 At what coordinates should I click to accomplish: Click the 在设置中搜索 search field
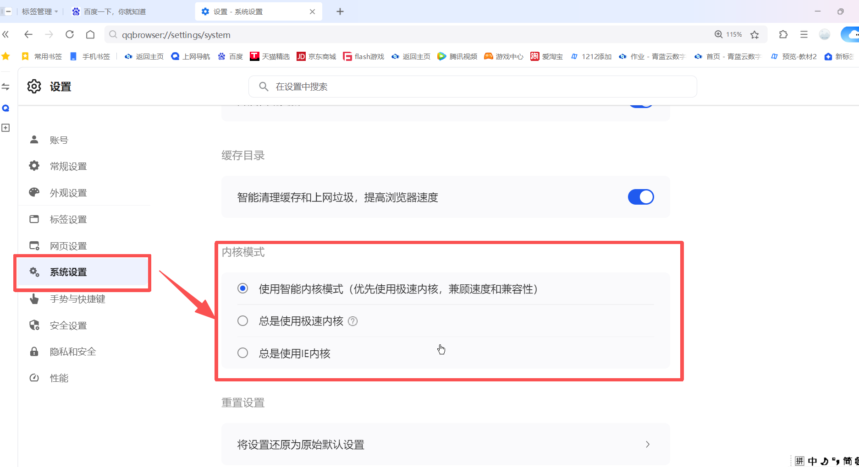click(x=472, y=87)
